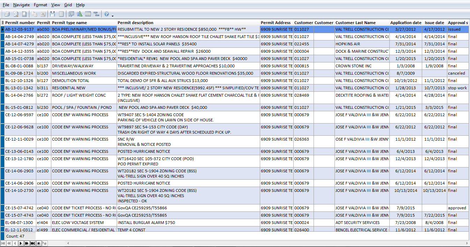470x247 pixels.
Task: Click the Print icon in toolbar
Action: click(7, 14)
